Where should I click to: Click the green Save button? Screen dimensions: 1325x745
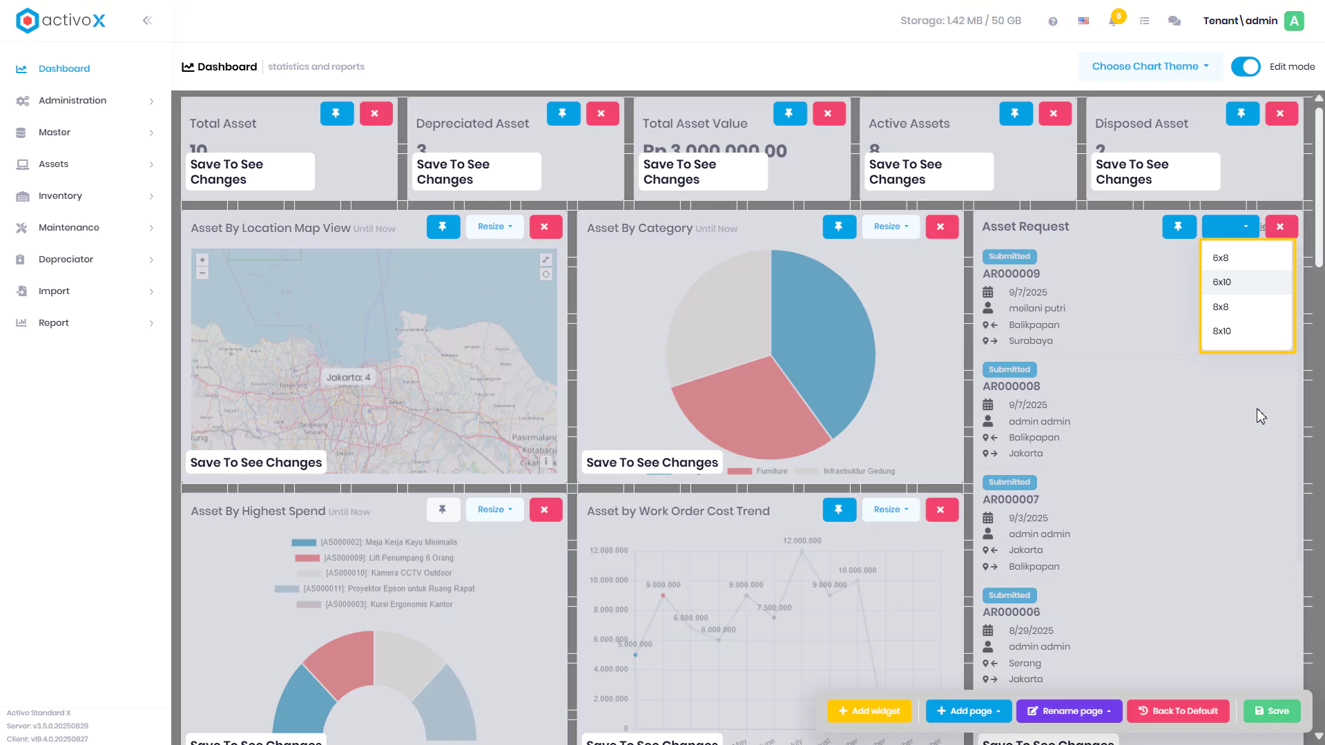pos(1271,711)
